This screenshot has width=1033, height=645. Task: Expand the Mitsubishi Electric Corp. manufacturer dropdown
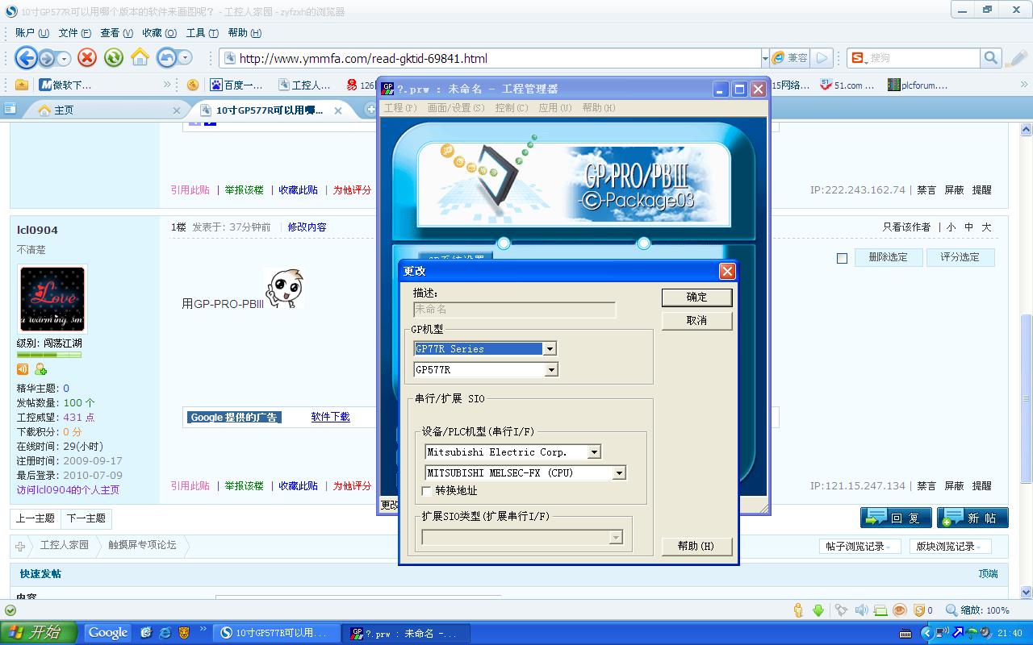(594, 452)
